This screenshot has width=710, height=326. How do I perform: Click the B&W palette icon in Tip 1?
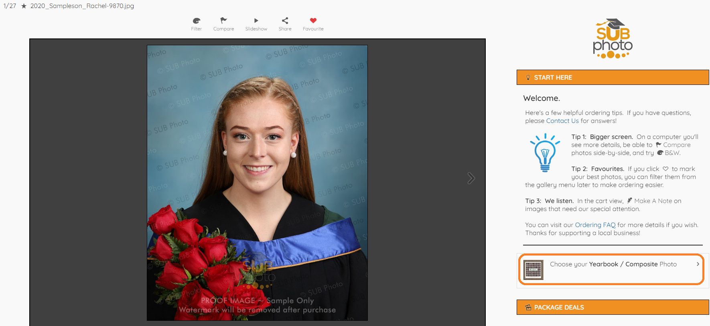pos(660,153)
